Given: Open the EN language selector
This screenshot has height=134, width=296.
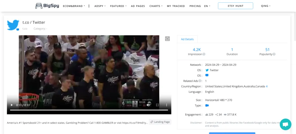Looking at the screenshot, I should (x=207, y=6).
